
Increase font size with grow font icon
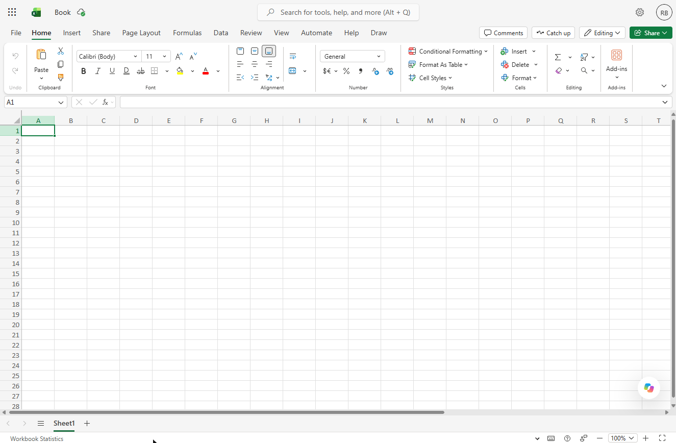coord(179,56)
